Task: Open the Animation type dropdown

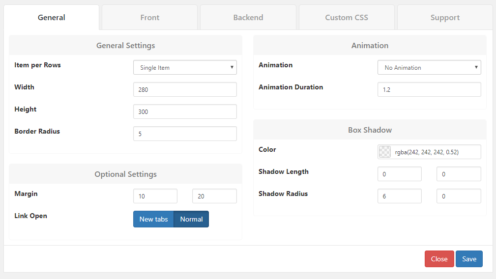Action: [429, 67]
